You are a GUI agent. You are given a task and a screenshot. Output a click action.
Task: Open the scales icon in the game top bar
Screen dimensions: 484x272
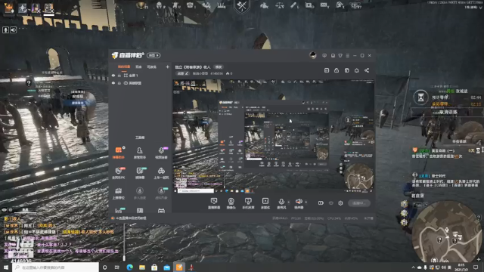click(x=279, y=5)
